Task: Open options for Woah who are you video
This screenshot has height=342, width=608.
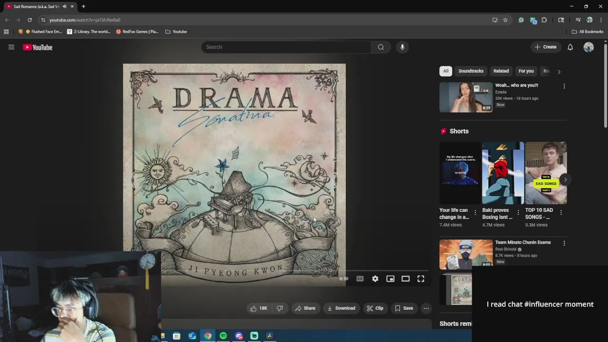Action: pos(564,86)
